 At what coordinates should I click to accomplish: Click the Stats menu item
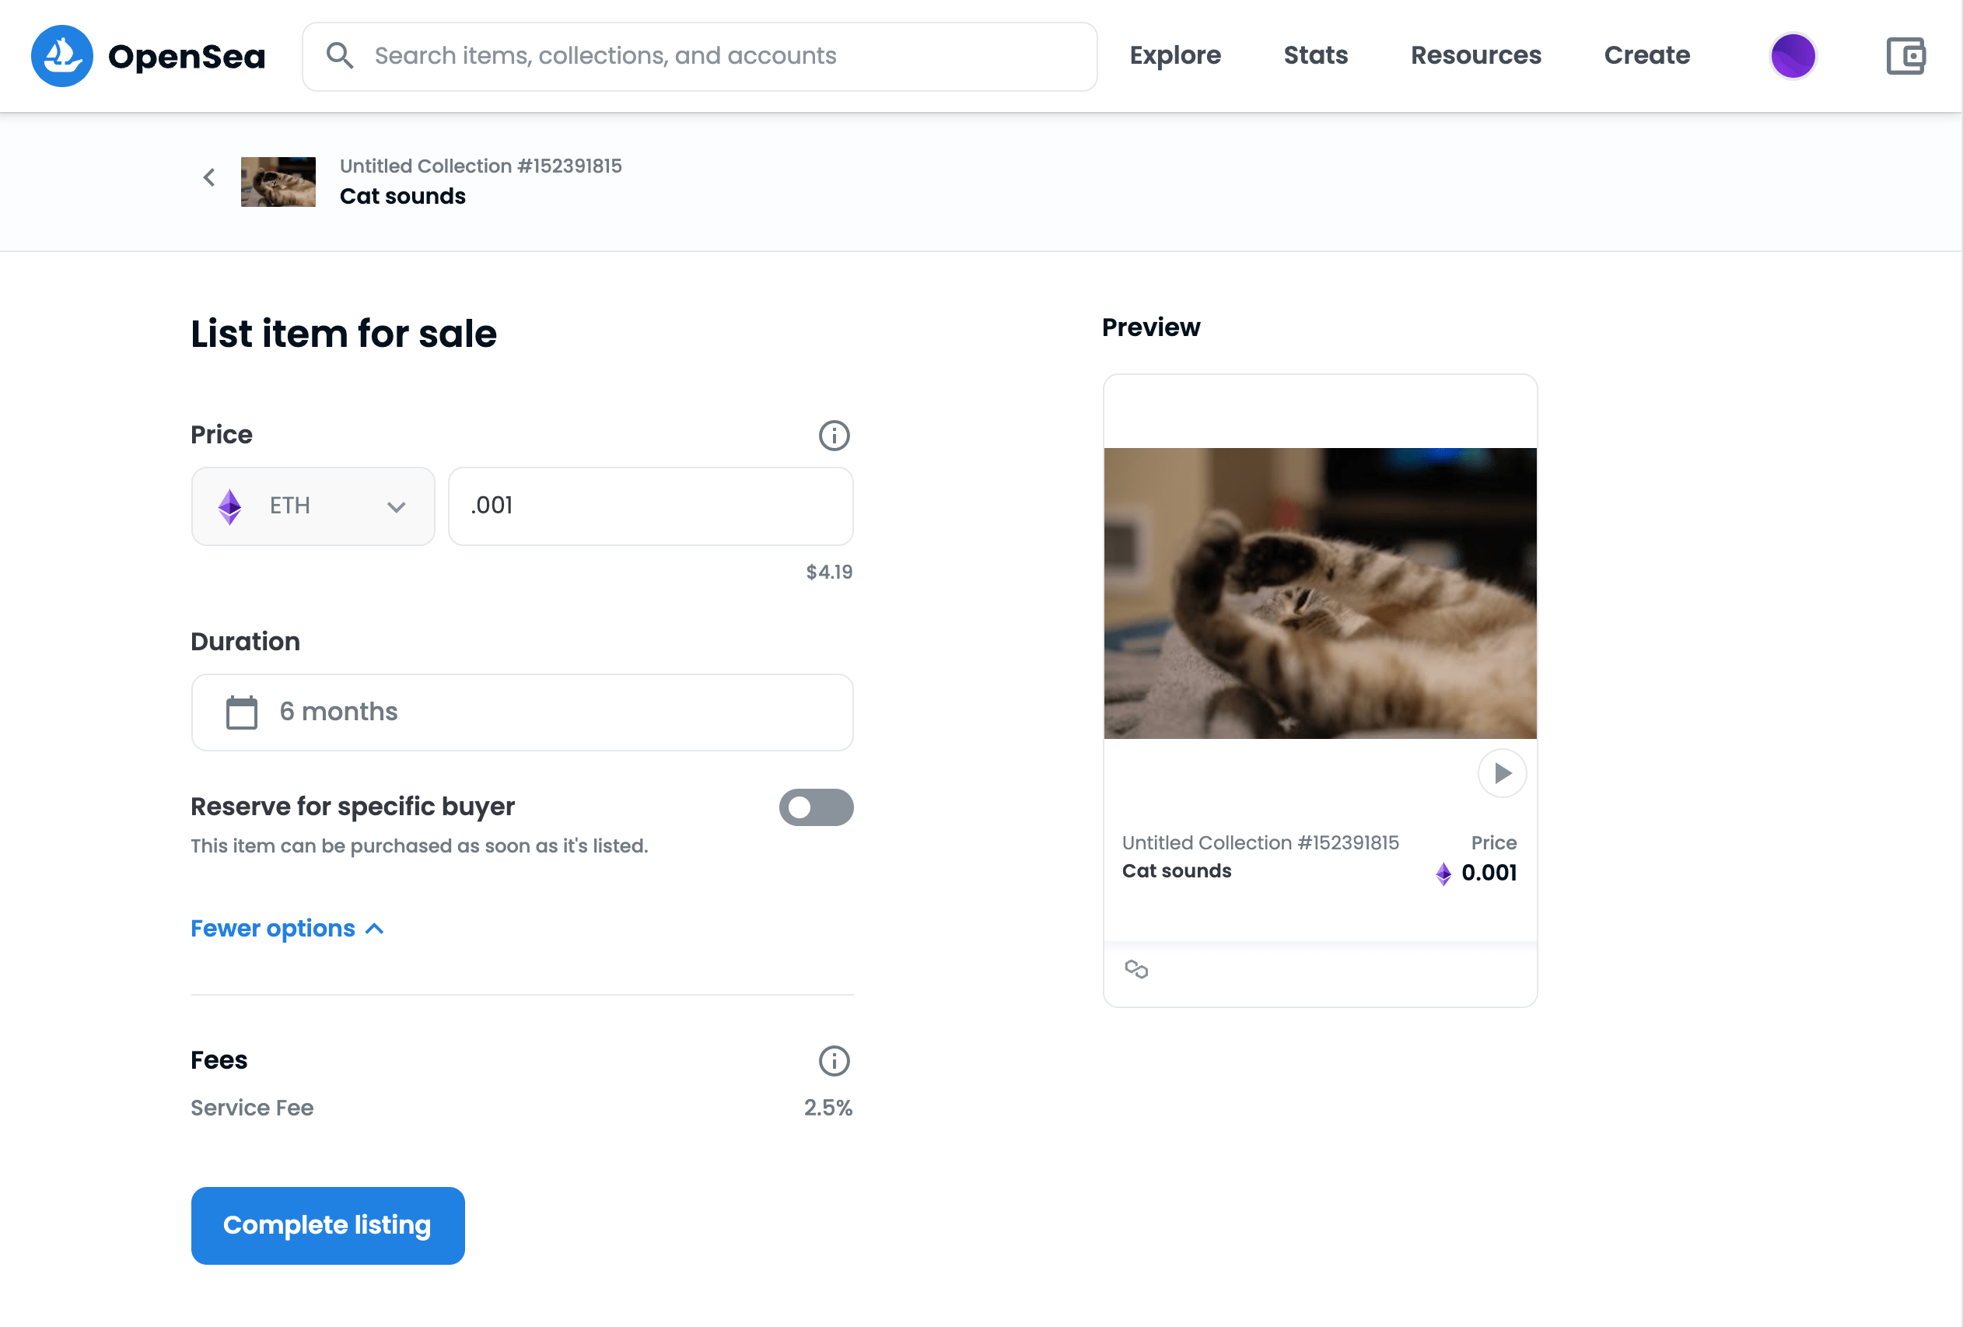coord(1316,54)
